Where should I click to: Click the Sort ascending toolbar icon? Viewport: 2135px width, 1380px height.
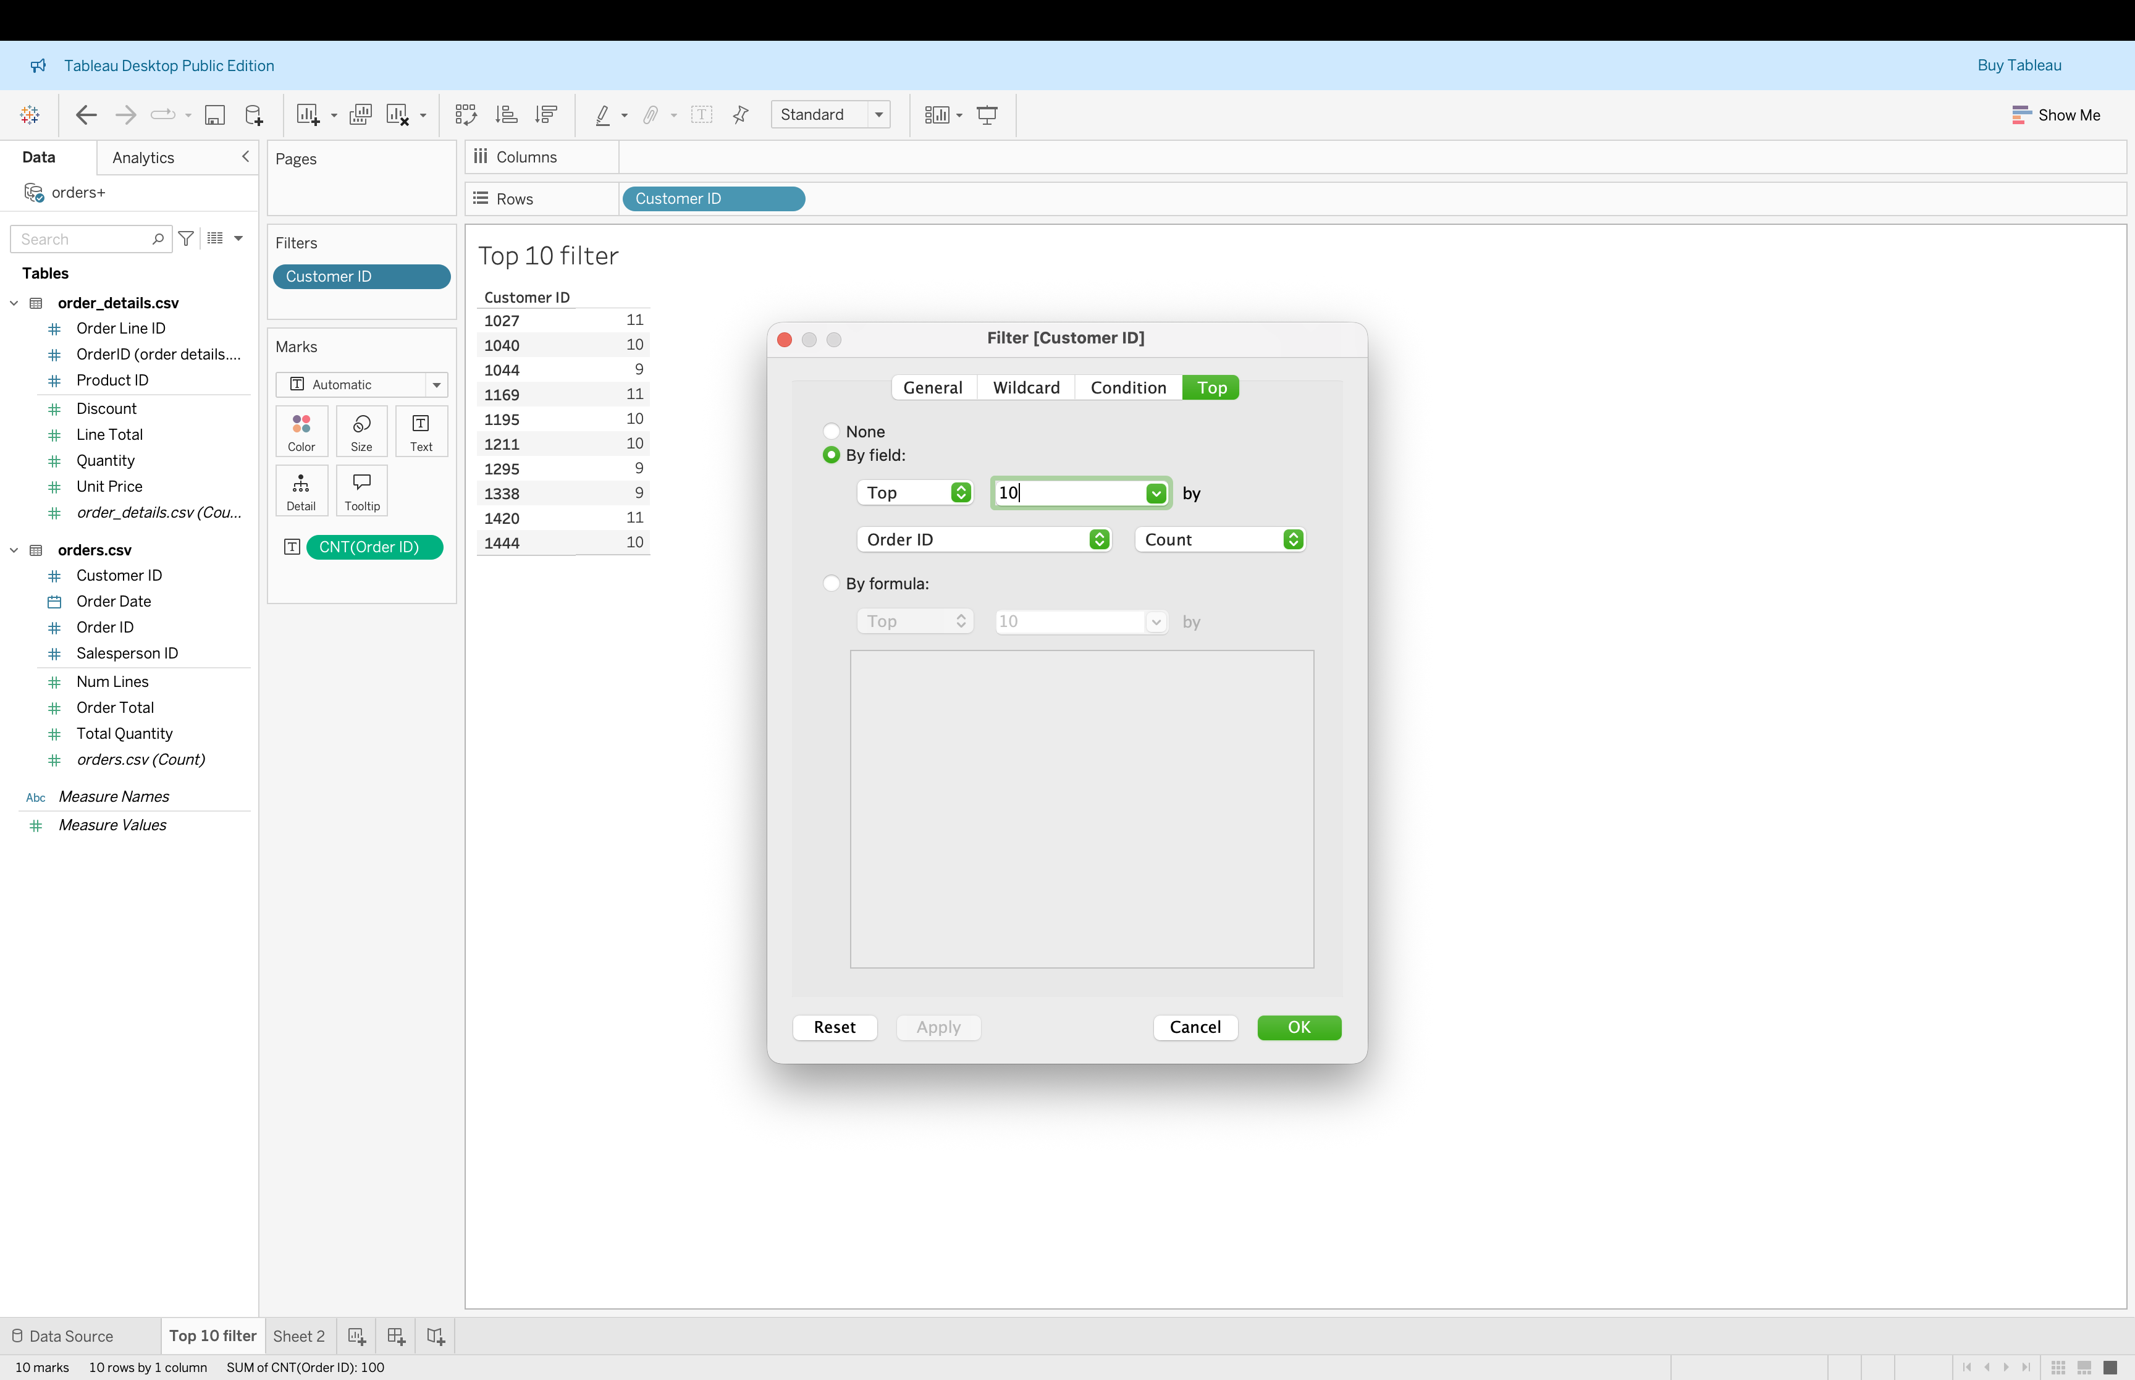pos(506,115)
